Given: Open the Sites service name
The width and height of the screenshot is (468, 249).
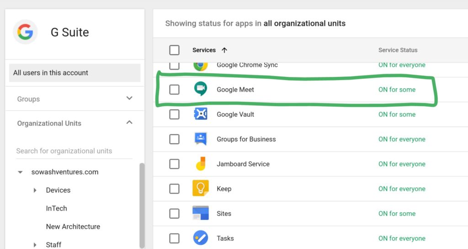Looking at the screenshot, I should point(224,214).
